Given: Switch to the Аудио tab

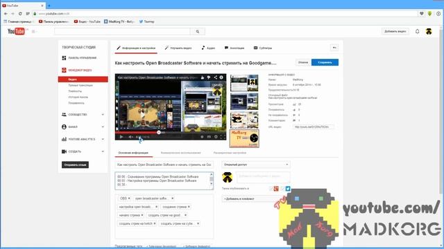Looking at the screenshot, I should pos(208,48).
